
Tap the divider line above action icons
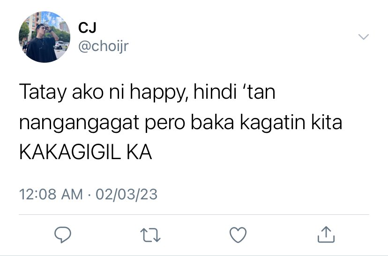[194, 215]
